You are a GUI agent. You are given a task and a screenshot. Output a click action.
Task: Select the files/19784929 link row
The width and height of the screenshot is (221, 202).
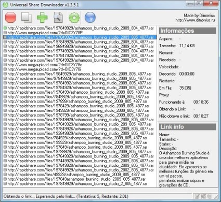pyautogui.click(x=80, y=88)
